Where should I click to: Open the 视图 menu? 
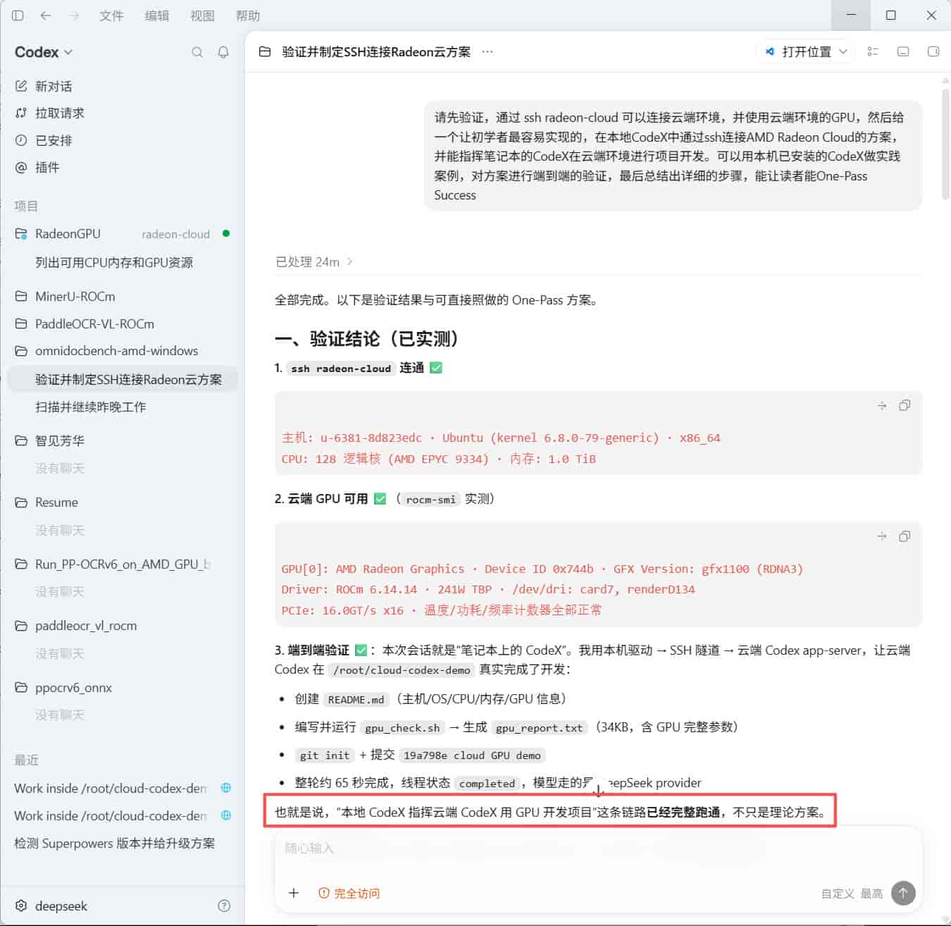tap(202, 16)
